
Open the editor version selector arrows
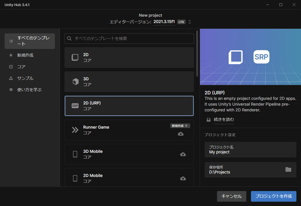click(189, 22)
